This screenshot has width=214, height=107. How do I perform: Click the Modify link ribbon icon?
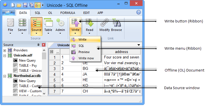pos(105,23)
